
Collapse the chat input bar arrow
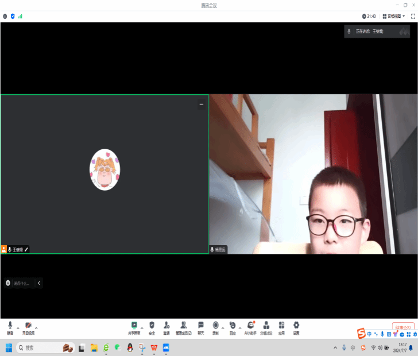[x=39, y=283]
